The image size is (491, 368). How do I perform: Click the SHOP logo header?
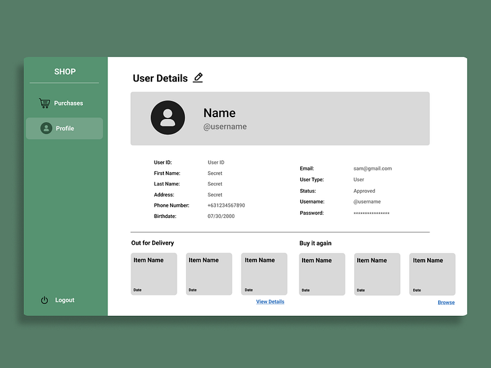tap(64, 71)
